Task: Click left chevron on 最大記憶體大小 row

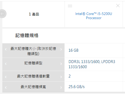Action: coord(6,49)
